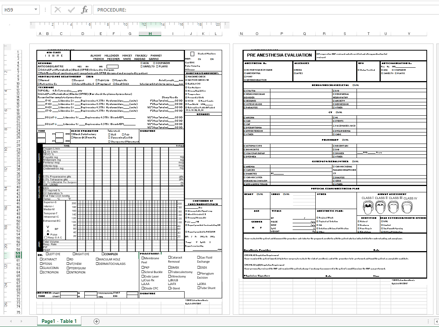Screen dimensions: 439x327
Task: Select column V header
Action: (x=409, y=33)
